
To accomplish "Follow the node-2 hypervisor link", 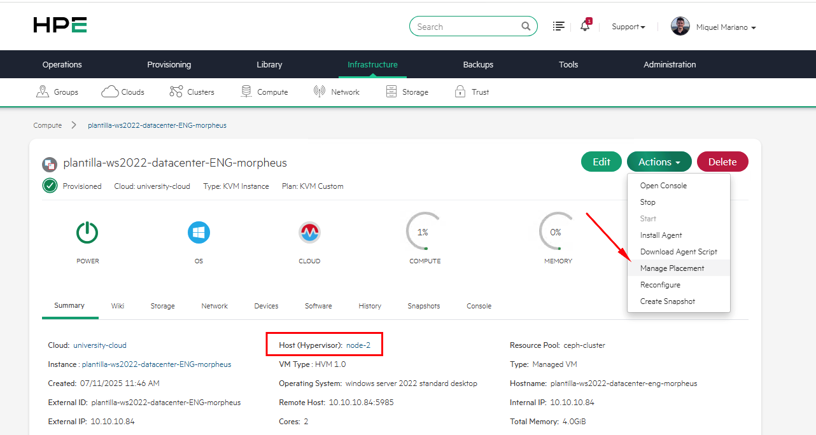I will 358,345.
